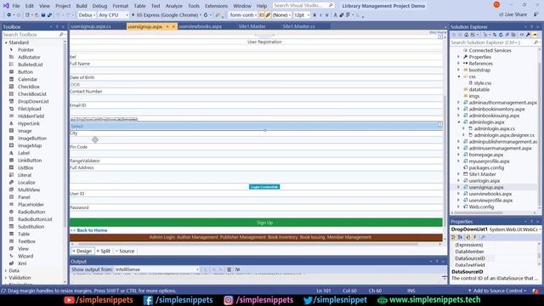
Task: Open the Analyze menu
Action: tap(173, 6)
